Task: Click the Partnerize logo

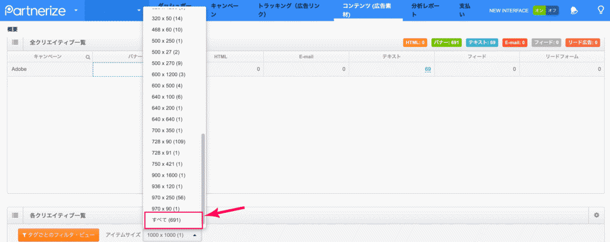Action: coord(35,11)
